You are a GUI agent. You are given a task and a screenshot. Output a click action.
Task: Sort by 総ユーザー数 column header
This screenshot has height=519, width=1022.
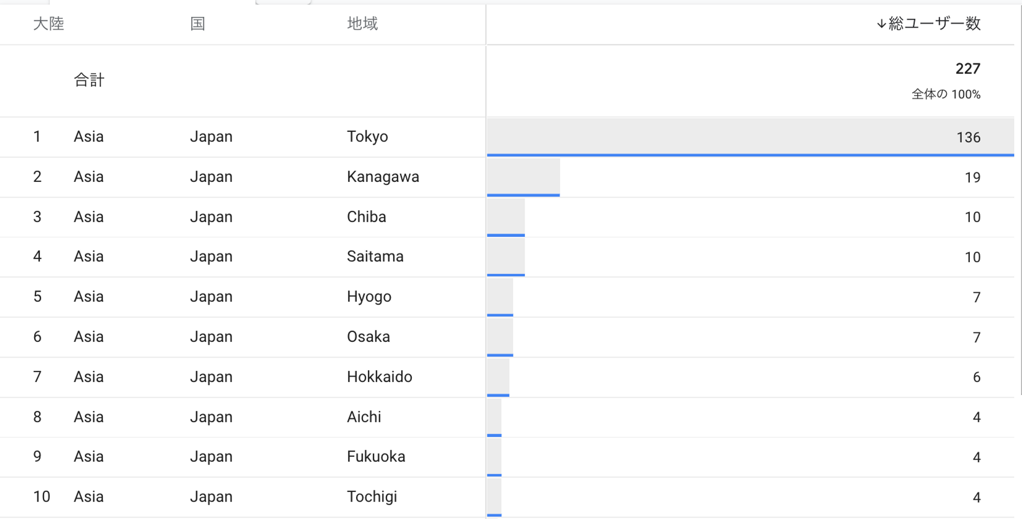click(934, 23)
